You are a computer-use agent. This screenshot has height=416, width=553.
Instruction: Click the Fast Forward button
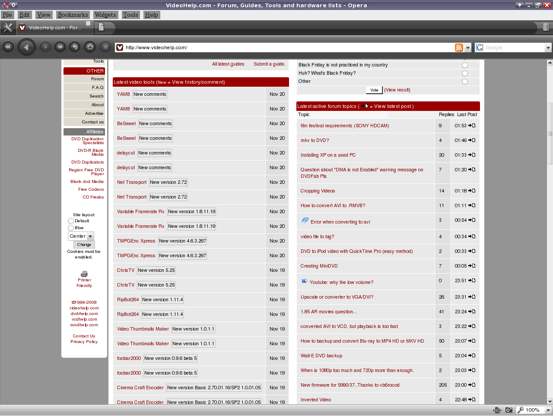[60, 47]
